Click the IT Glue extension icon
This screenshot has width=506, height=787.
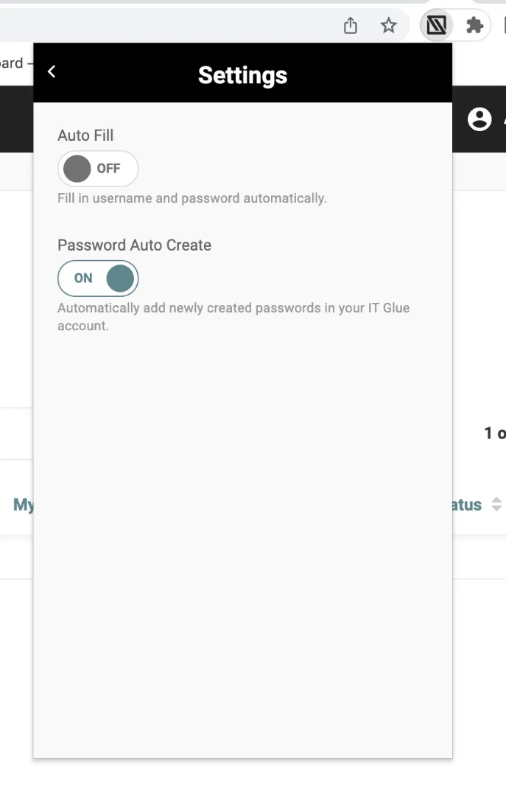click(436, 27)
